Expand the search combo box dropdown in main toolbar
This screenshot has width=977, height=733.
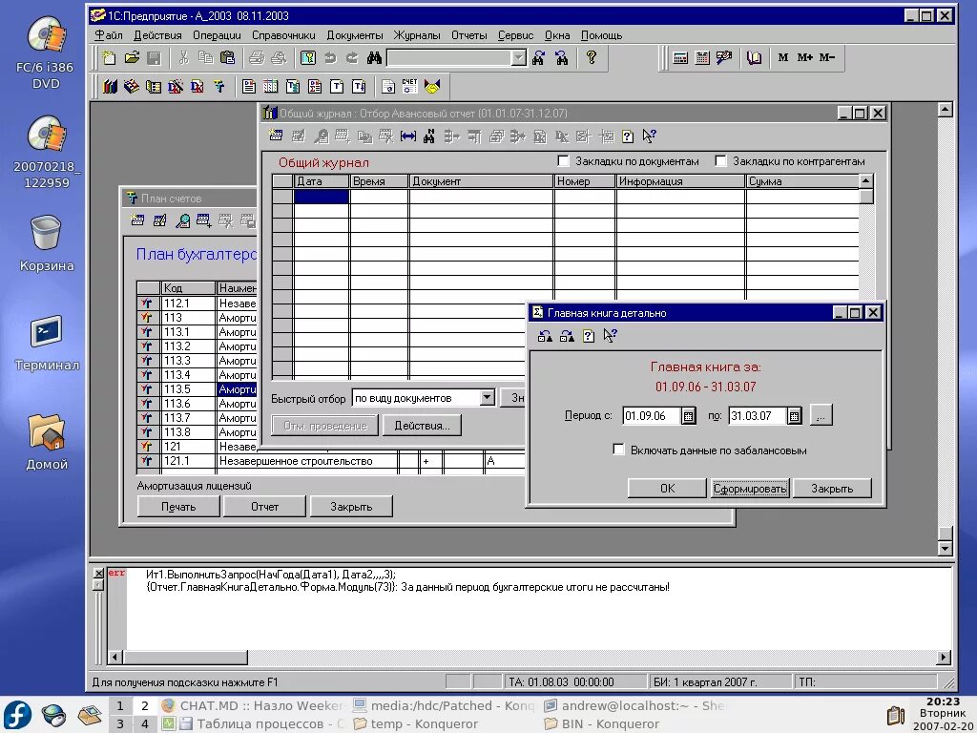coord(518,58)
